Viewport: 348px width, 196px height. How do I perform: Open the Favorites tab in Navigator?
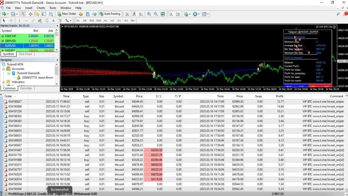(x=26, y=88)
